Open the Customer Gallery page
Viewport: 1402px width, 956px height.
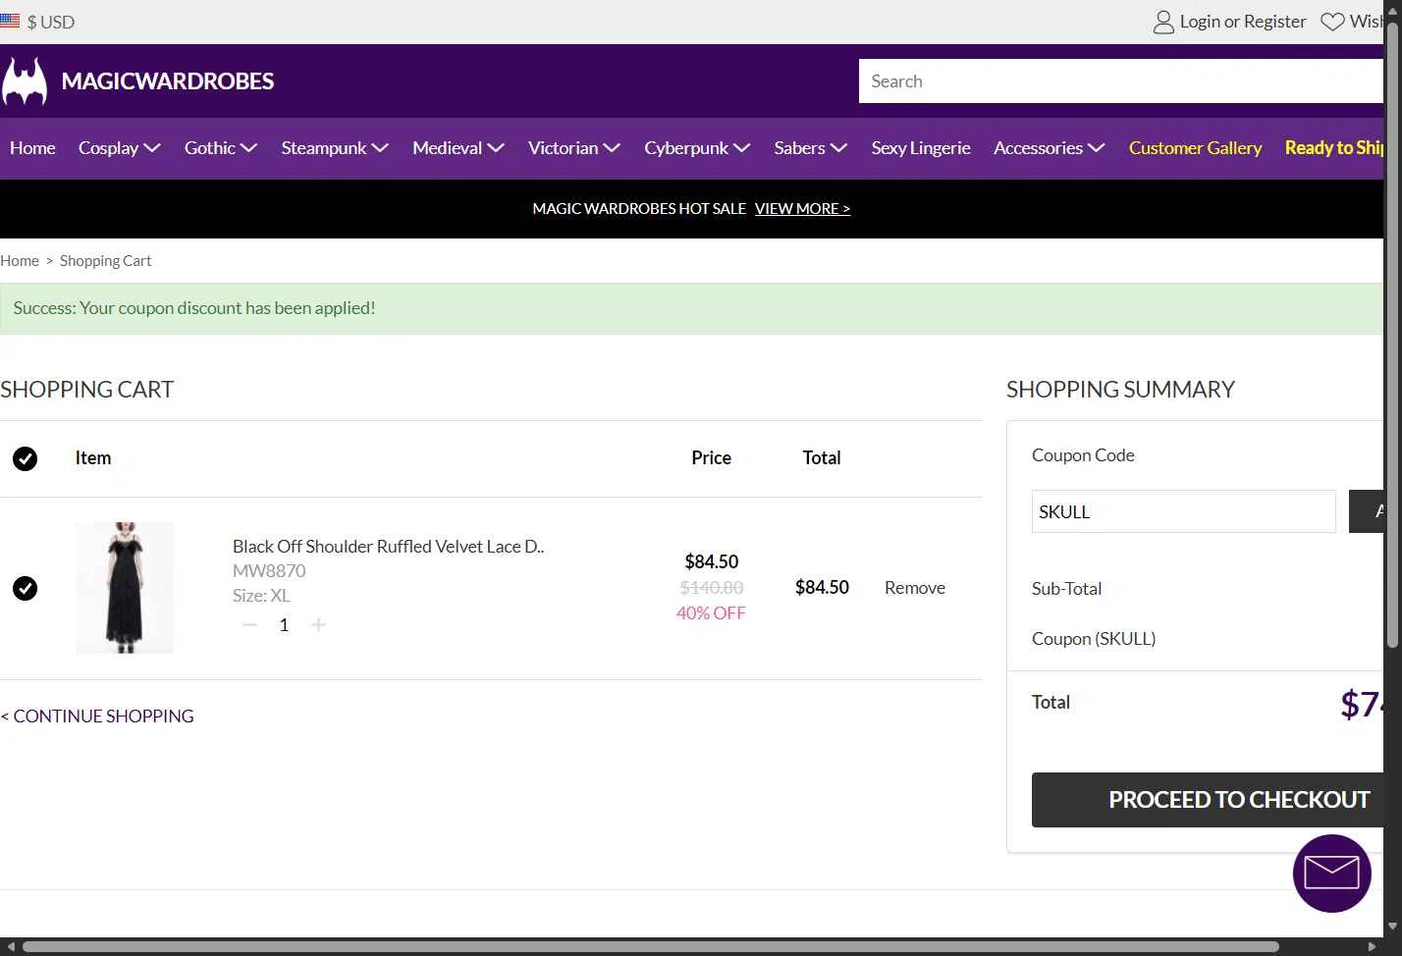tap(1195, 148)
